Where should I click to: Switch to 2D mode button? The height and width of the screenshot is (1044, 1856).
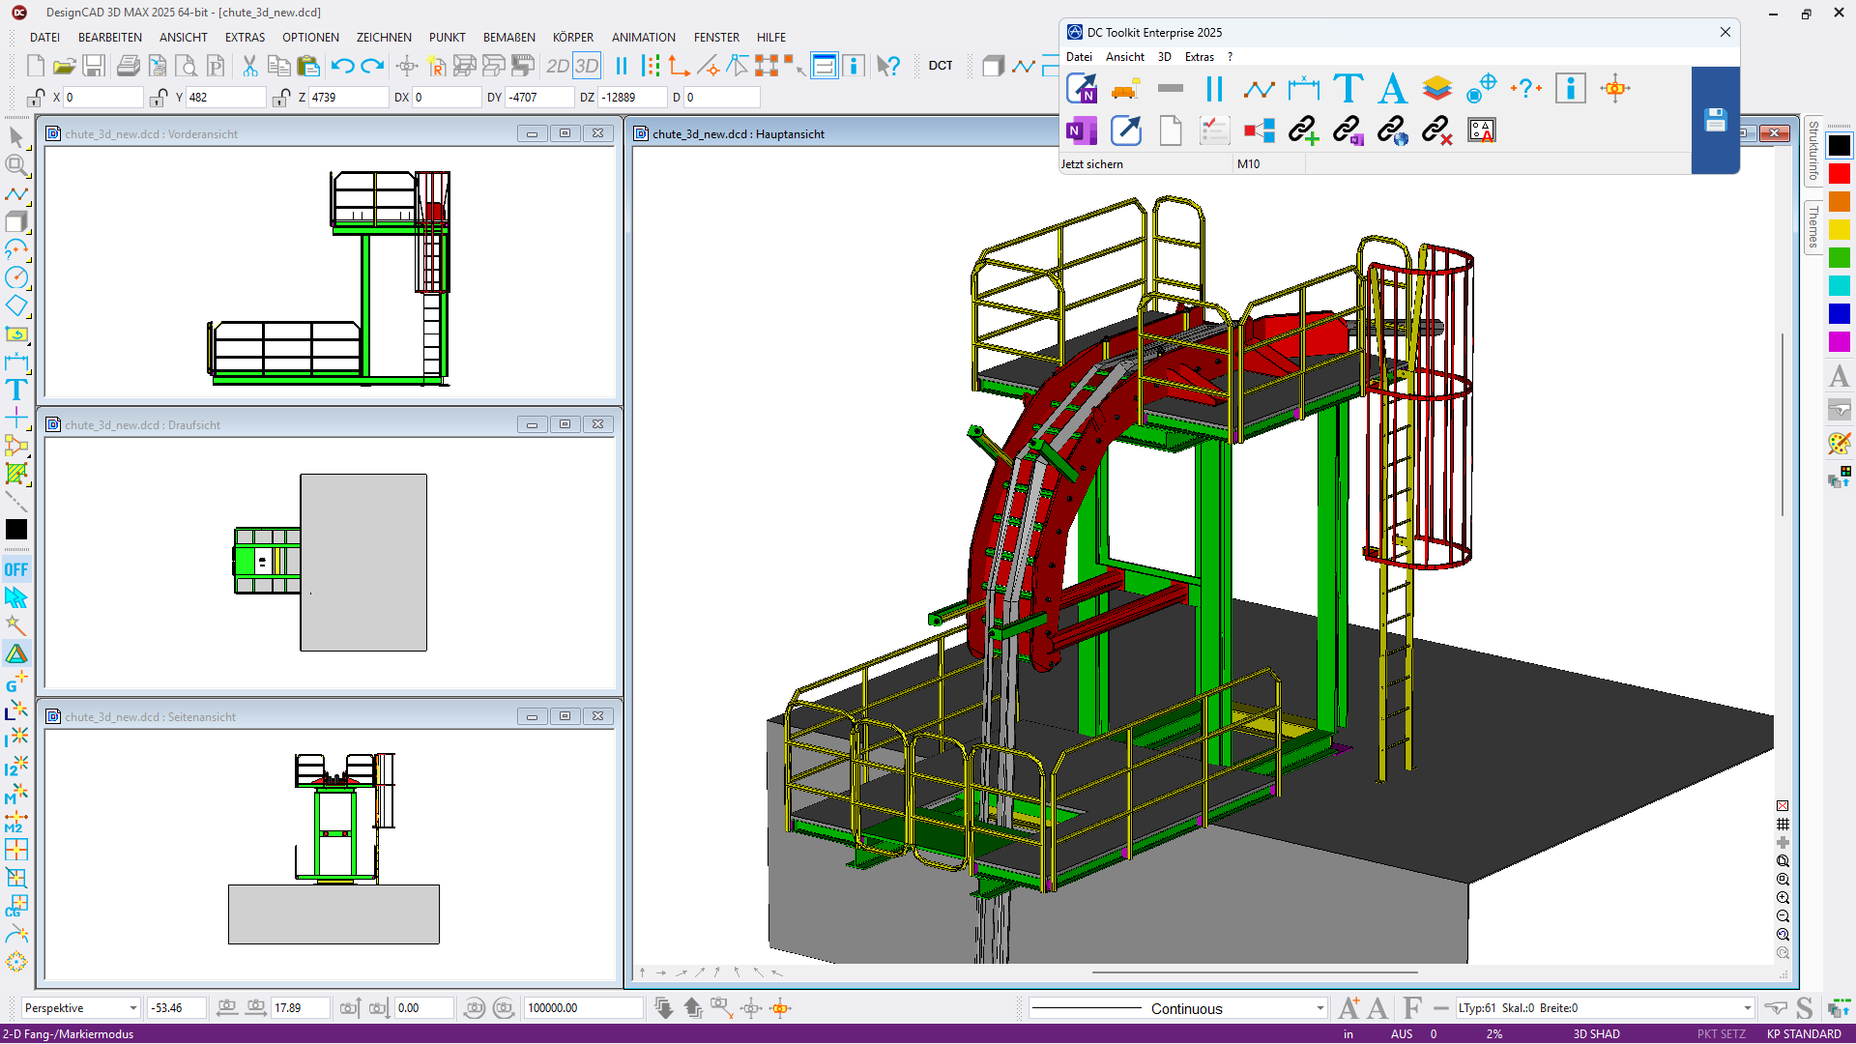[x=557, y=66]
